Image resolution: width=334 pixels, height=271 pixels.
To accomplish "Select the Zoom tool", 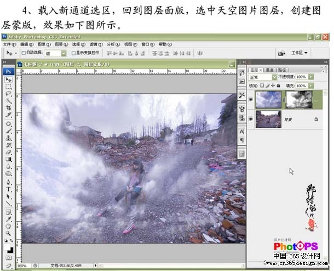I will coord(9,233).
